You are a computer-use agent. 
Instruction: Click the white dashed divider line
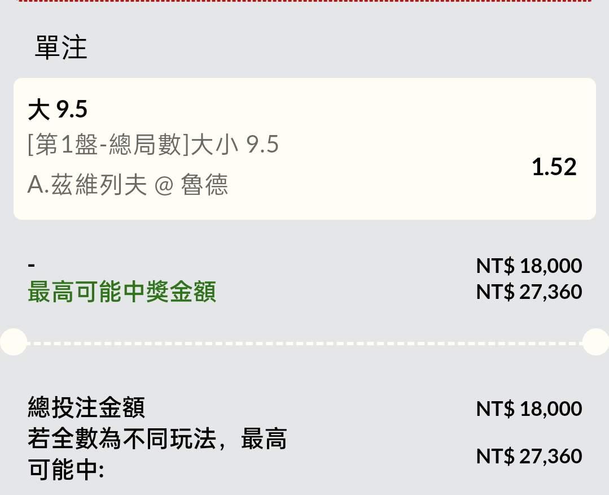click(x=305, y=342)
